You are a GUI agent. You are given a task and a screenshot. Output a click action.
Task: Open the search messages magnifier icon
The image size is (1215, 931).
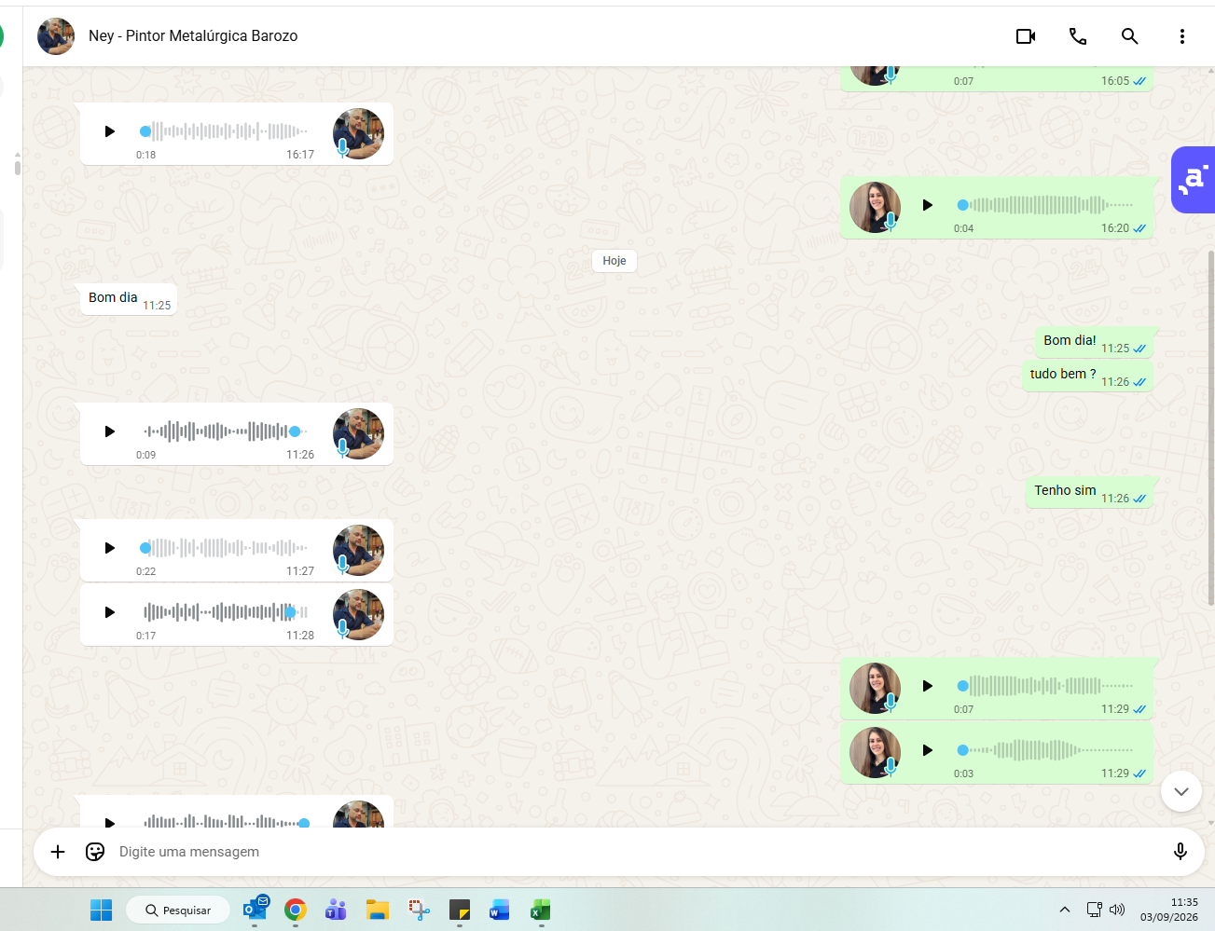tap(1130, 36)
